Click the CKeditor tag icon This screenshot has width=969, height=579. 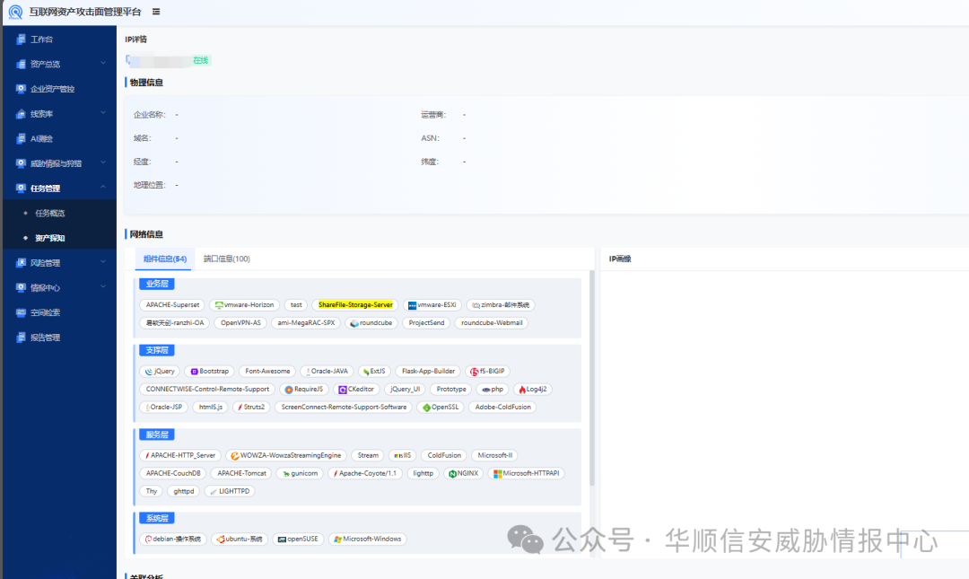pyautogui.click(x=343, y=389)
